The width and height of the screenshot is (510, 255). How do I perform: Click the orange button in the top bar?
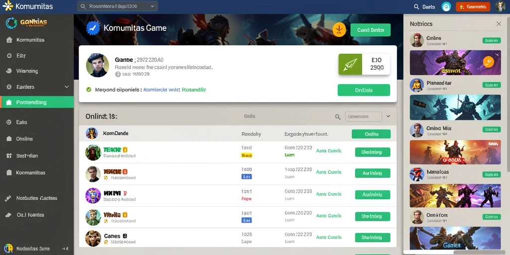473,6
